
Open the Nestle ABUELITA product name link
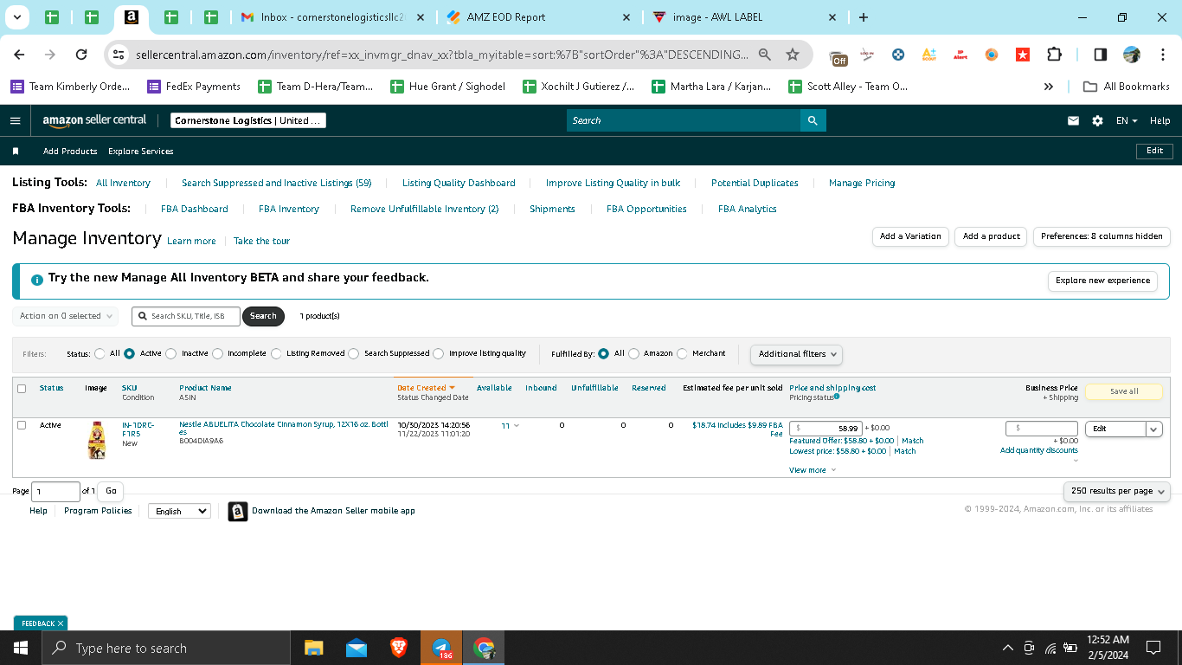pos(284,429)
